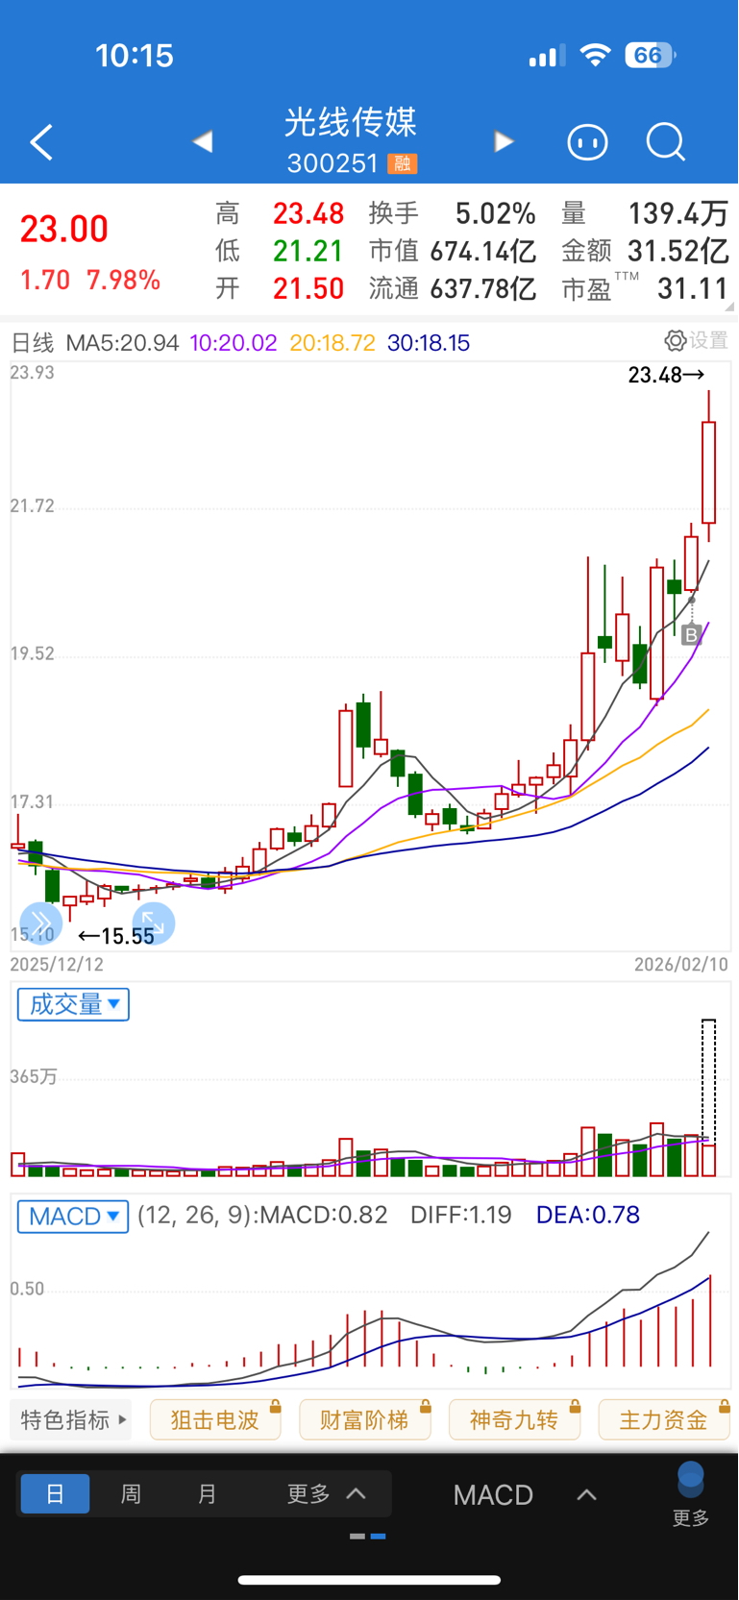The width and height of the screenshot is (739, 1600).
Task: Tap circulating value 637.78亿
Action: (x=483, y=288)
